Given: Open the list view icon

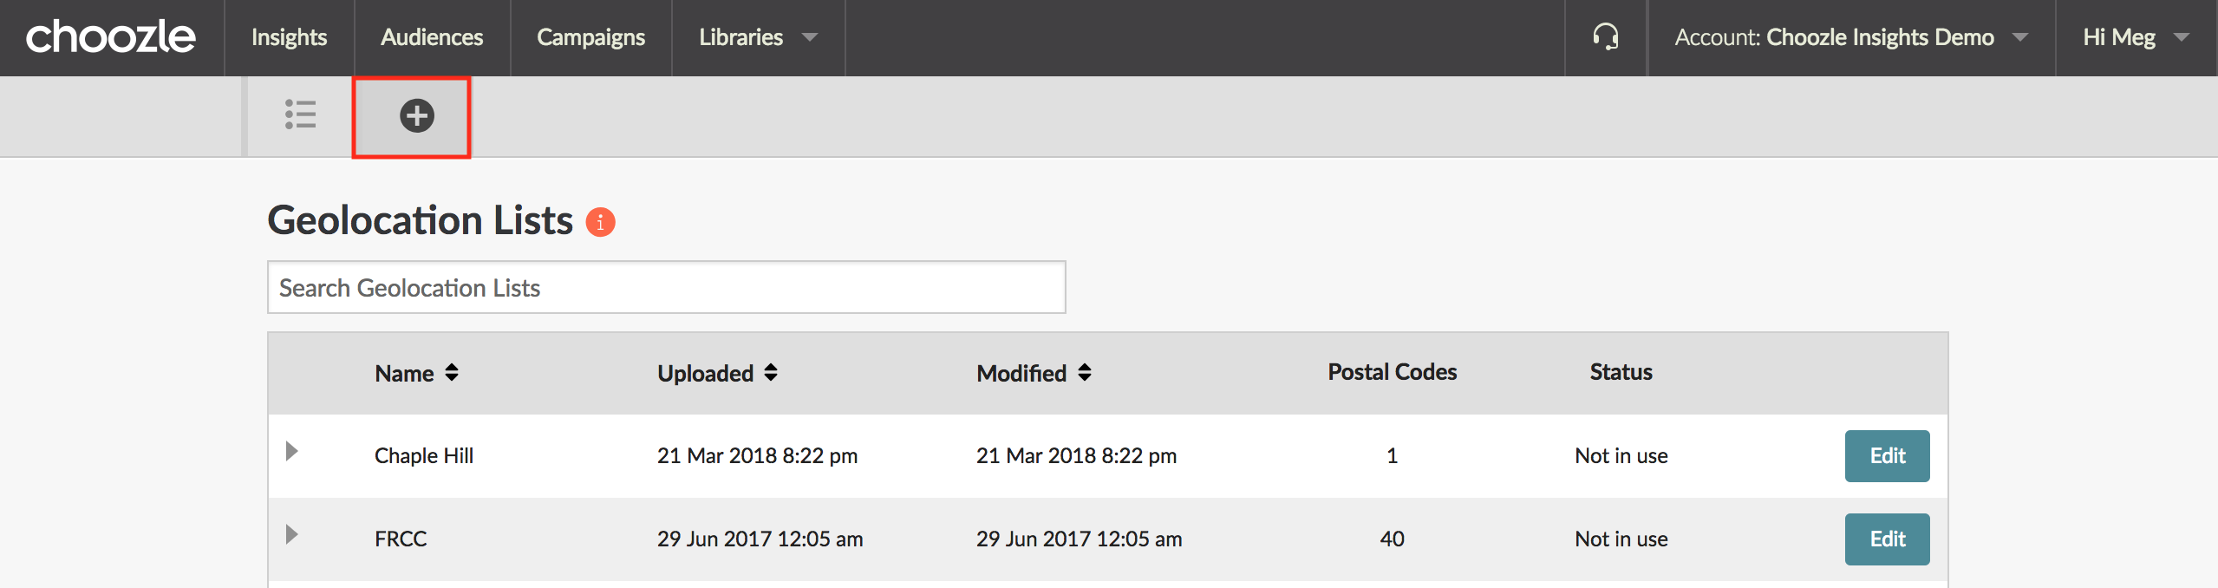Looking at the screenshot, I should coord(300,114).
